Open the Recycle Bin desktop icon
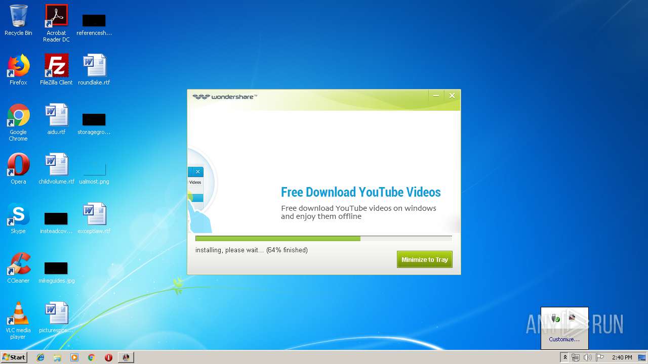The image size is (648, 364). point(18,20)
